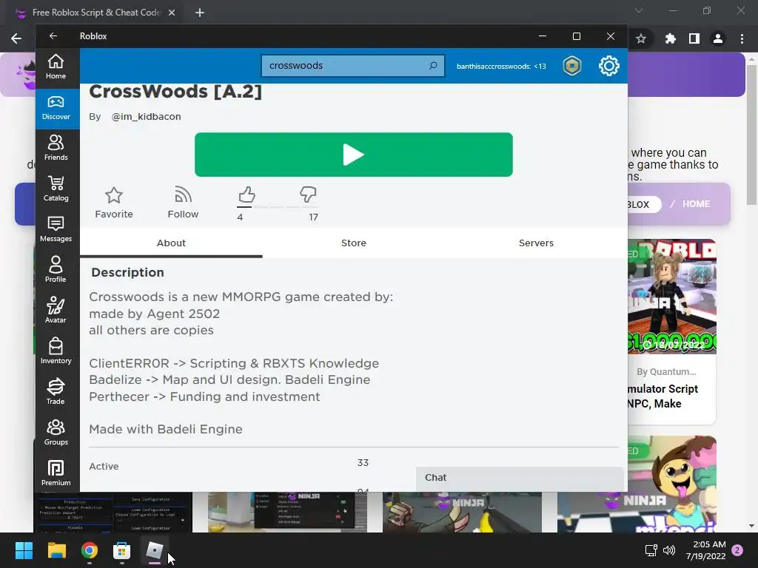Open the Friends page in sidebar
The image size is (758, 568).
click(x=56, y=148)
